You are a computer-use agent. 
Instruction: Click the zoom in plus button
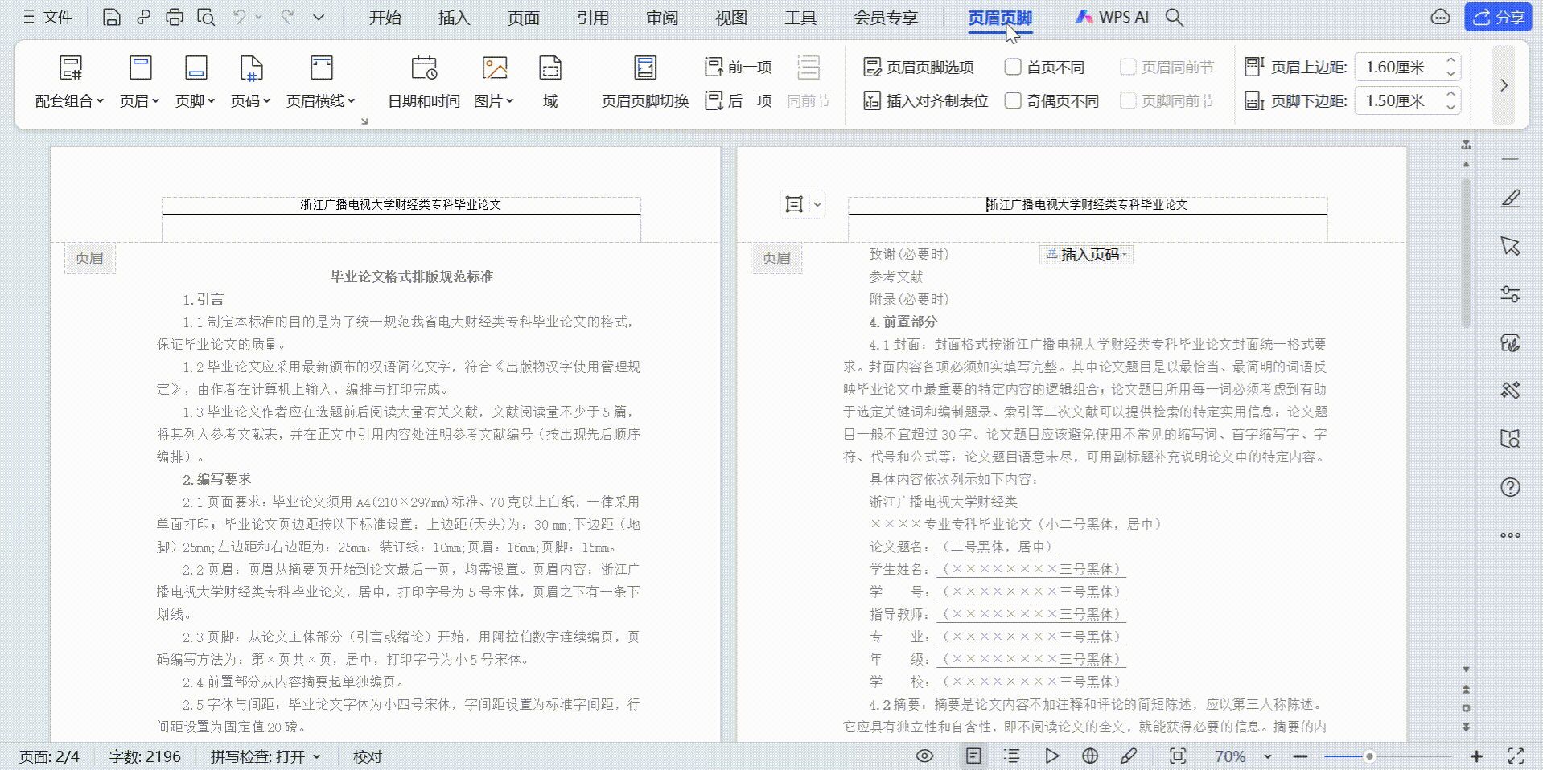coord(1476,756)
